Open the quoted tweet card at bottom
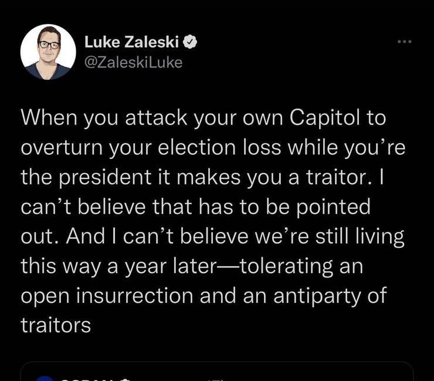The width and height of the screenshot is (434, 381). 217,371
